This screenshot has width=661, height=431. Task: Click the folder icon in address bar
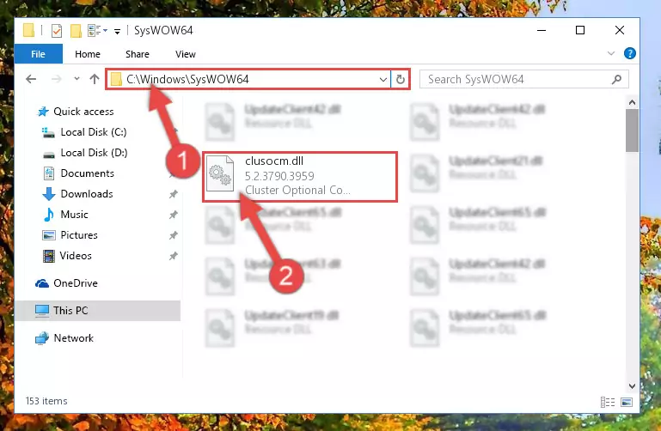[x=116, y=79]
